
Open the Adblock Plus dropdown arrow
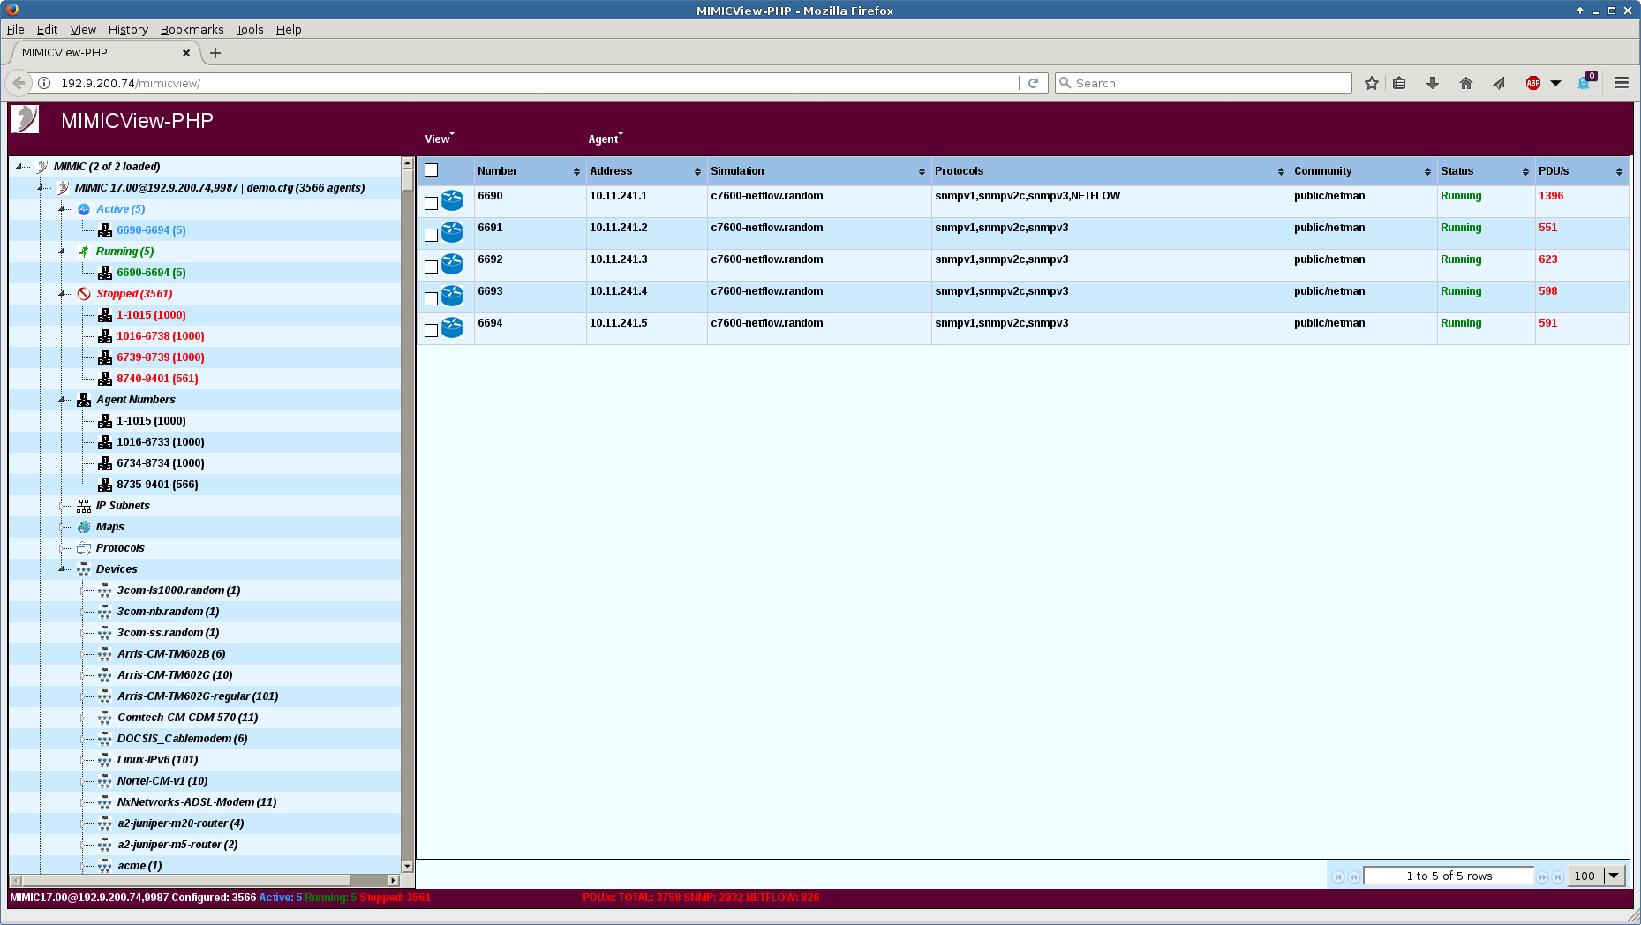click(1555, 83)
